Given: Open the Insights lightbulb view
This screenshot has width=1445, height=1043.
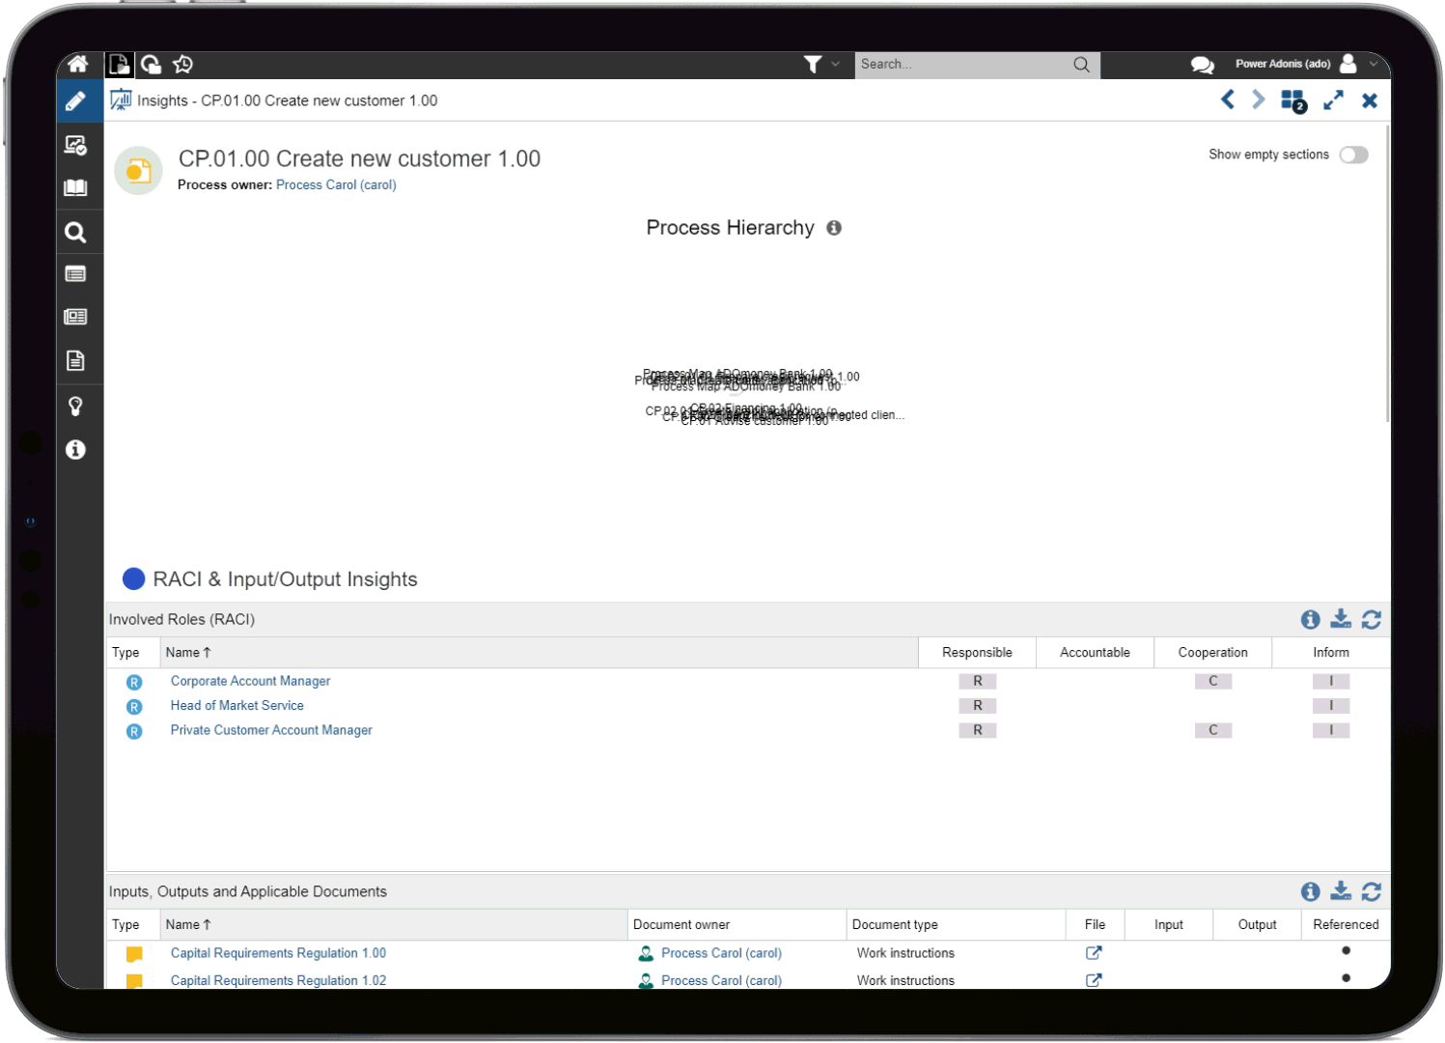Looking at the screenshot, I should [x=76, y=406].
